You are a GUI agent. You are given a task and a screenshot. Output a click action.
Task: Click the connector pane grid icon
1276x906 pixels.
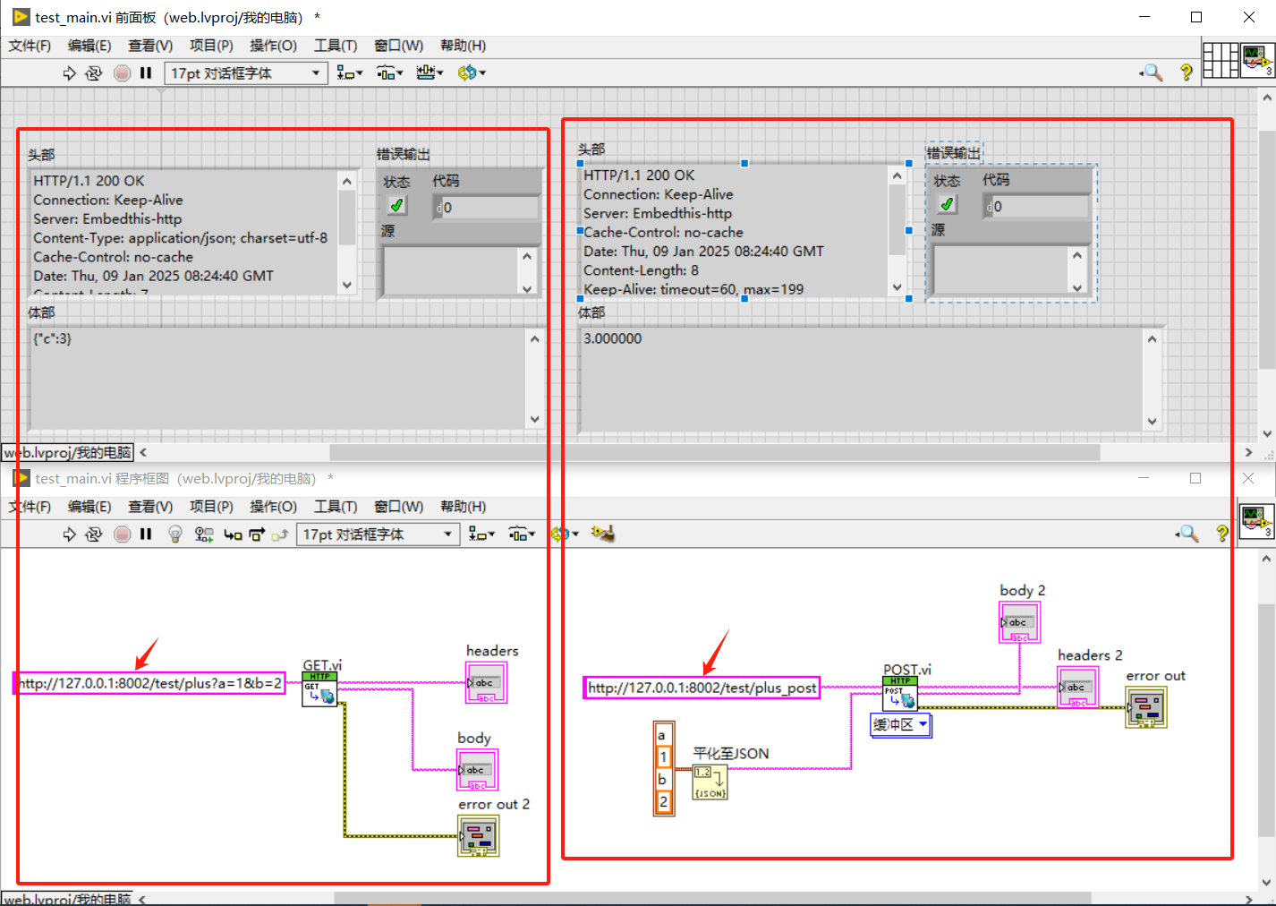pos(1221,60)
